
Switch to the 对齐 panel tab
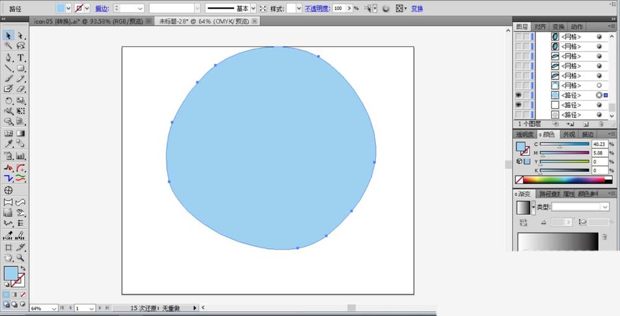point(540,27)
